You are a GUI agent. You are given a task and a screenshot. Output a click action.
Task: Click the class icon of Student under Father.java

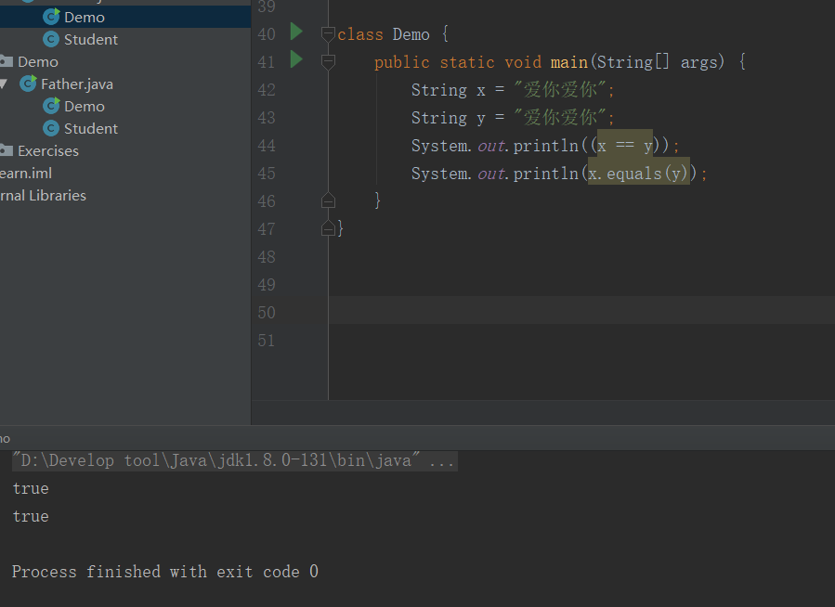50,129
